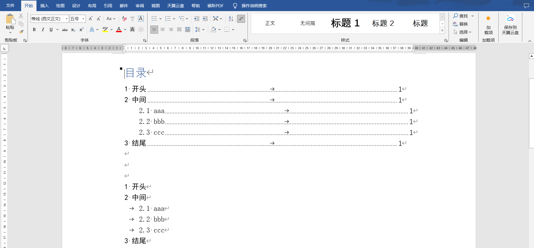Click the Sort icon
The width and height of the screenshot is (534, 248).
(231, 19)
